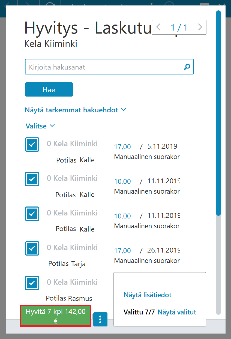Click the Valittu 7/7 text

click(x=139, y=312)
